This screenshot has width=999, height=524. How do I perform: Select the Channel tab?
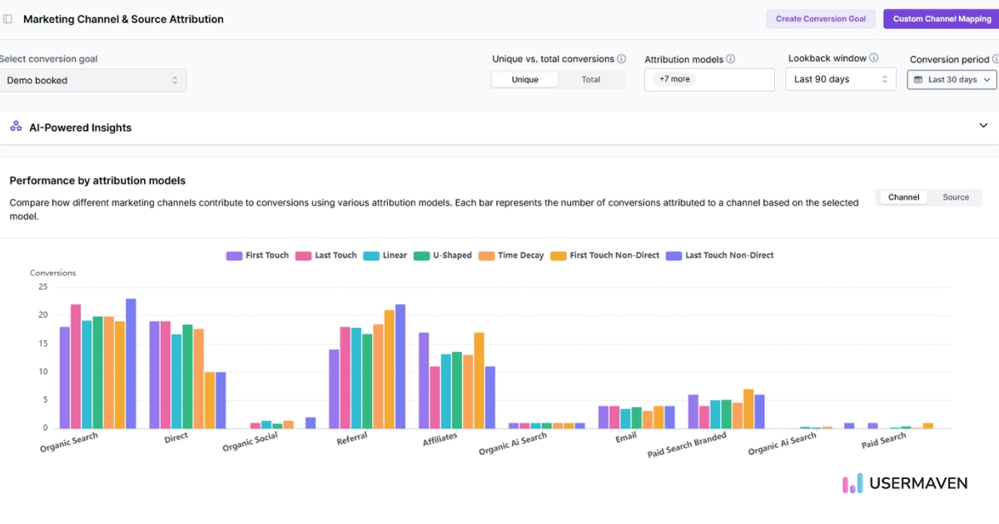(x=903, y=197)
